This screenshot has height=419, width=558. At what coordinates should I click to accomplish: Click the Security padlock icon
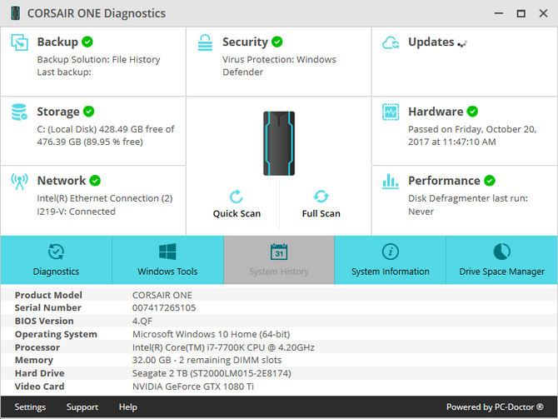(205, 42)
